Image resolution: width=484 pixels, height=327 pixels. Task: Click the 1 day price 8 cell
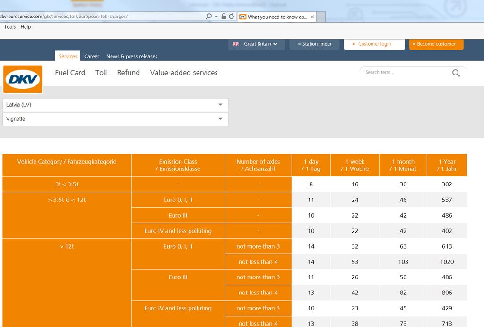[311, 184]
